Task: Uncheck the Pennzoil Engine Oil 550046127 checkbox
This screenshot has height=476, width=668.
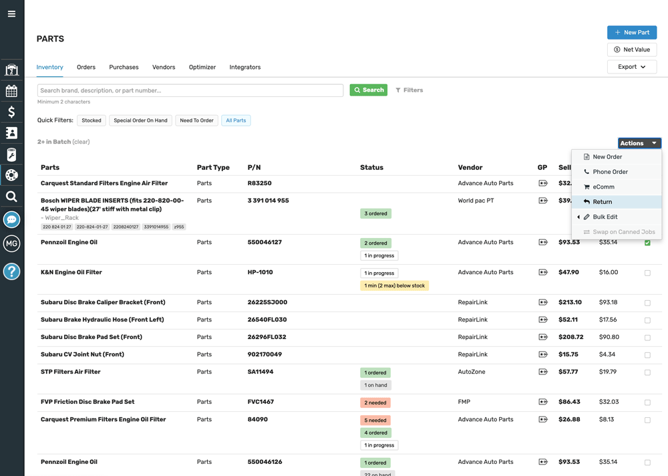Action: 647,243
